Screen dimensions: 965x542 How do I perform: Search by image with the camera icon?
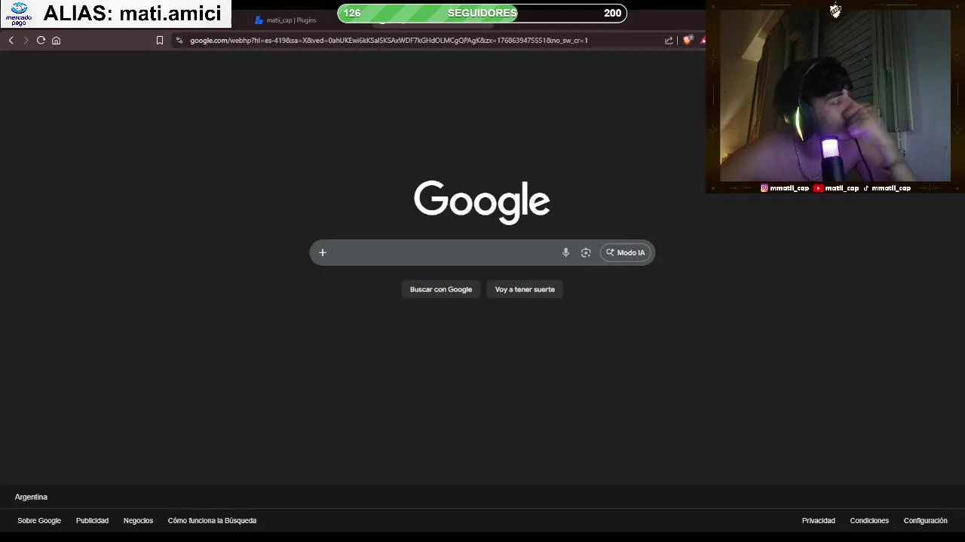586,252
